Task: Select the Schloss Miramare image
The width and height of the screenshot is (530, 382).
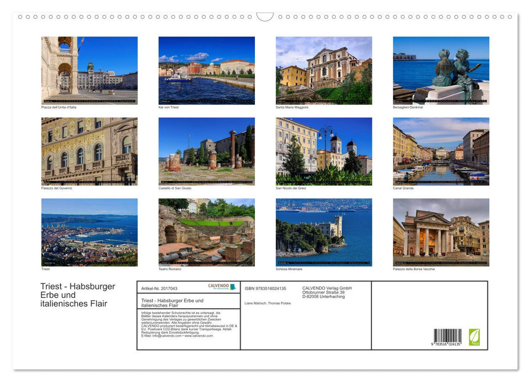Action: [x=323, y=231]
